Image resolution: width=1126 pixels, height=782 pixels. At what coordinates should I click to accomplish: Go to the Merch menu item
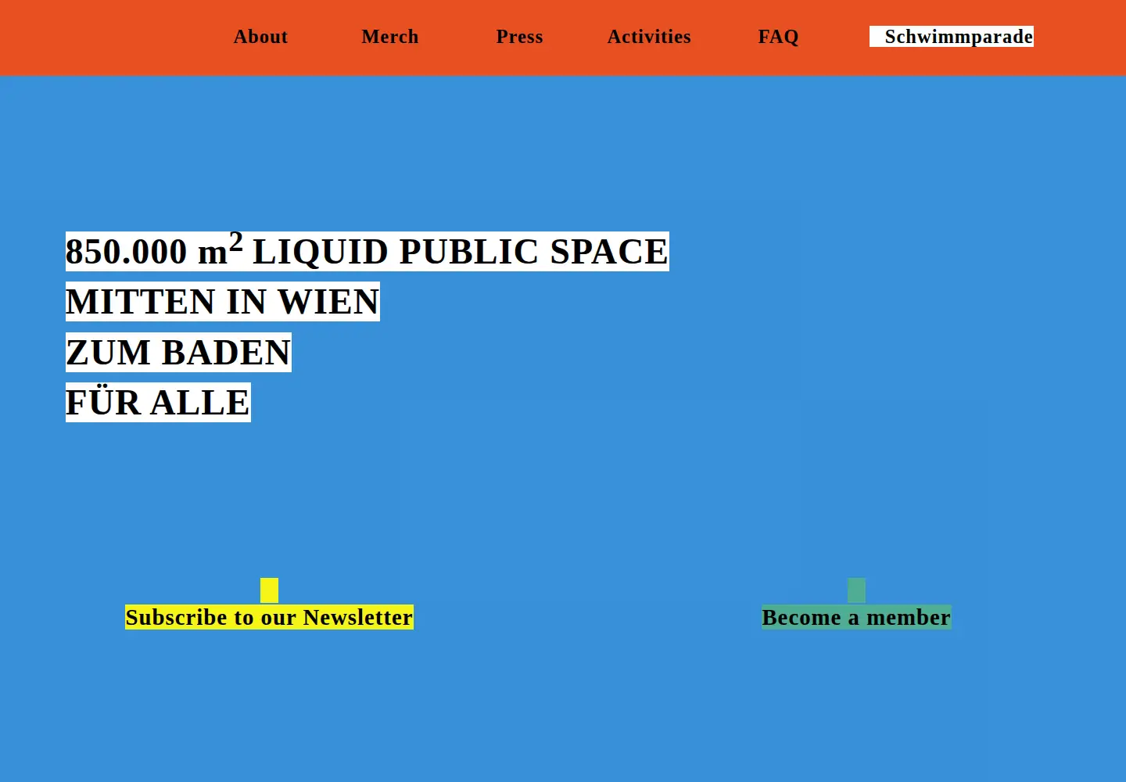click(x=390, y=37)
